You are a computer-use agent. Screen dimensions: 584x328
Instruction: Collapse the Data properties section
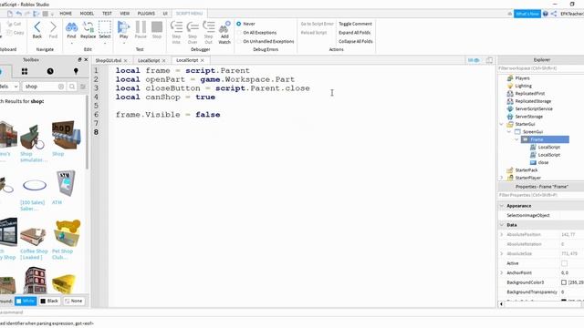point(502,225)
